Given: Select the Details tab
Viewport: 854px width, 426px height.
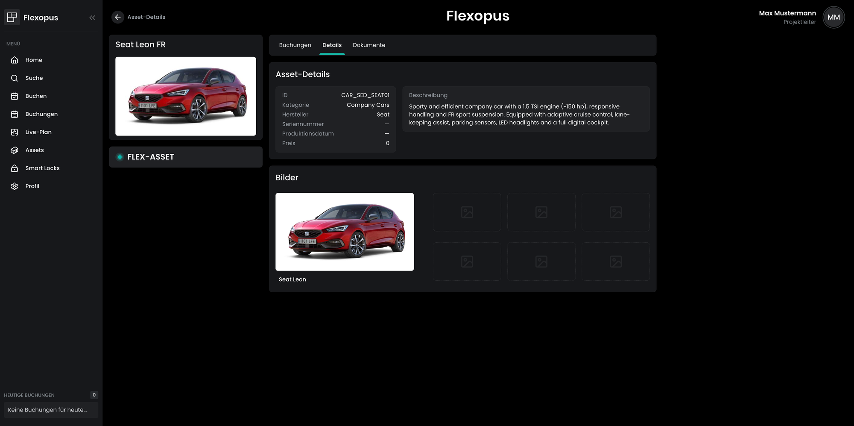Looking at the screenshot, I should 332,45.
